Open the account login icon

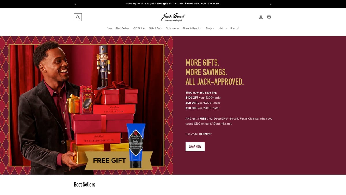point(261,17)
